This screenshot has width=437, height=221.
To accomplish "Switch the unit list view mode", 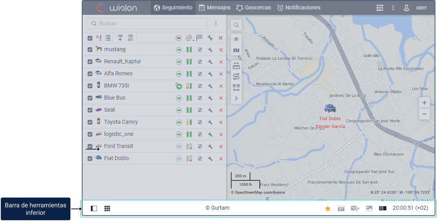I will tap(108, 38).
